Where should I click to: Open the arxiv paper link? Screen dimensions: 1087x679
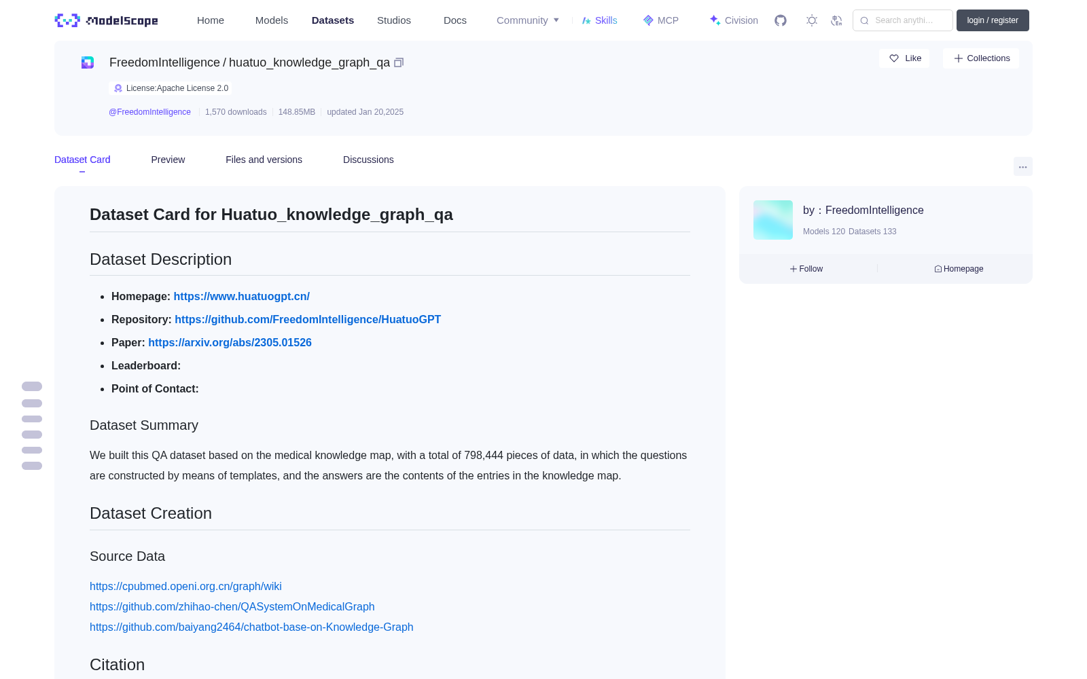coord(230,342)
